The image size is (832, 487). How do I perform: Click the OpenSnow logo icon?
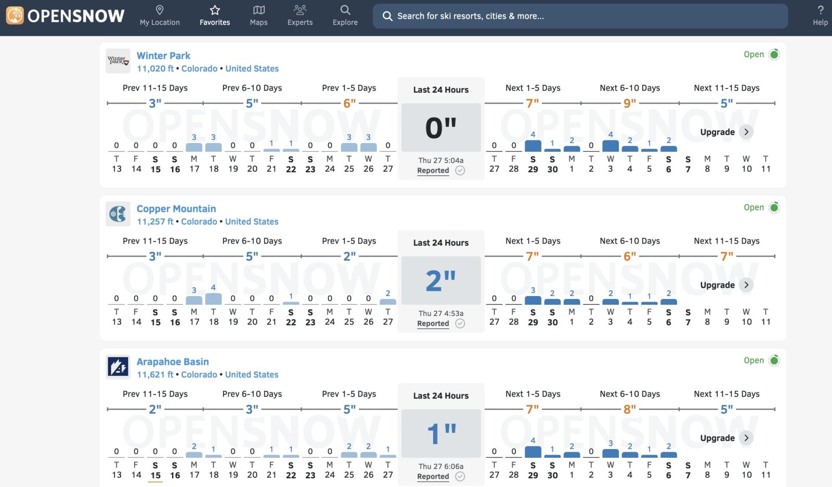pos(15,16)
